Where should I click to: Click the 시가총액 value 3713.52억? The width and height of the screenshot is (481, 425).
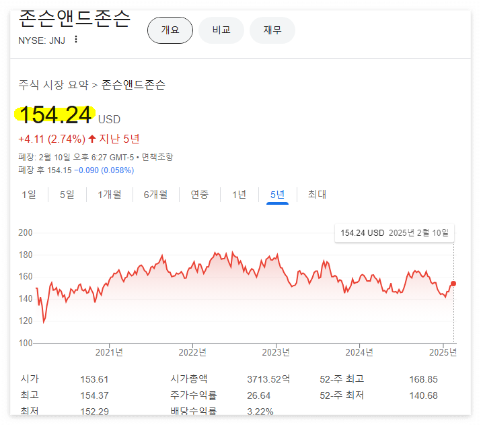(x=268, y=379)
